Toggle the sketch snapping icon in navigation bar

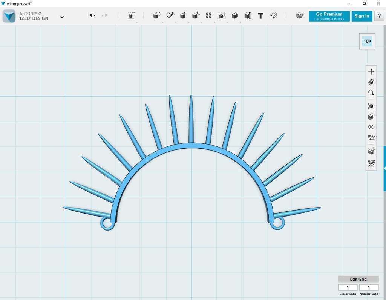[x=371, y=163]
